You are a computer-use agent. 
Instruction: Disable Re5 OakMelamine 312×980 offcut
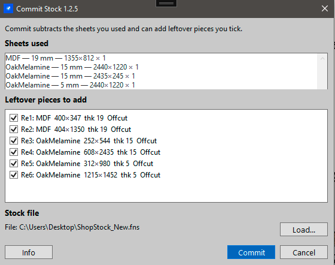(x=14, y=164)
